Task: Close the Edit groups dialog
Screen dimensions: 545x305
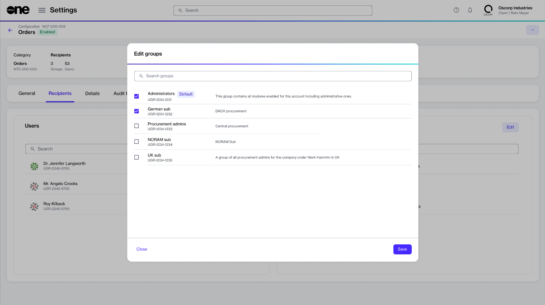Action: [x=142, y=249]
